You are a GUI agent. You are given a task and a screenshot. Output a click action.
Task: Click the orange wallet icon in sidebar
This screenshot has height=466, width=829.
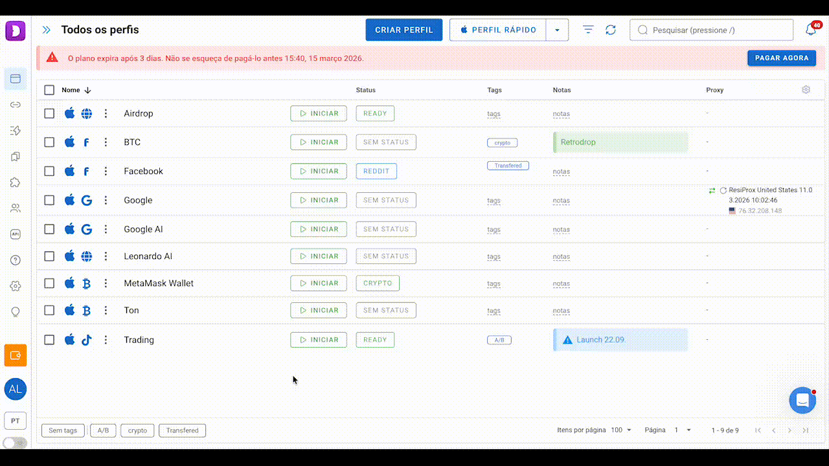(x=16, y=355)
